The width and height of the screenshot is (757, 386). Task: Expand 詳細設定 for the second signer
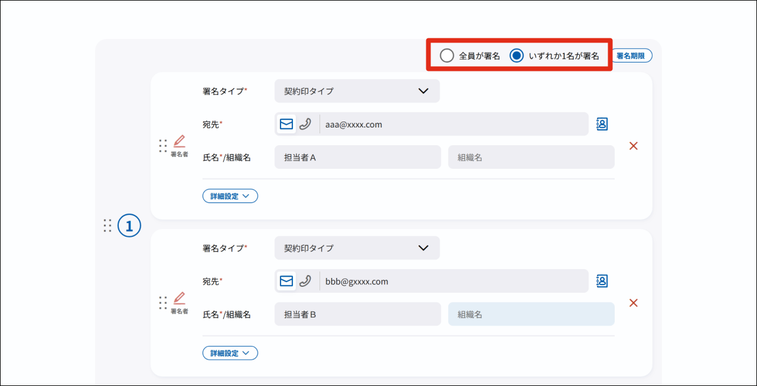(x=230, y=353)
